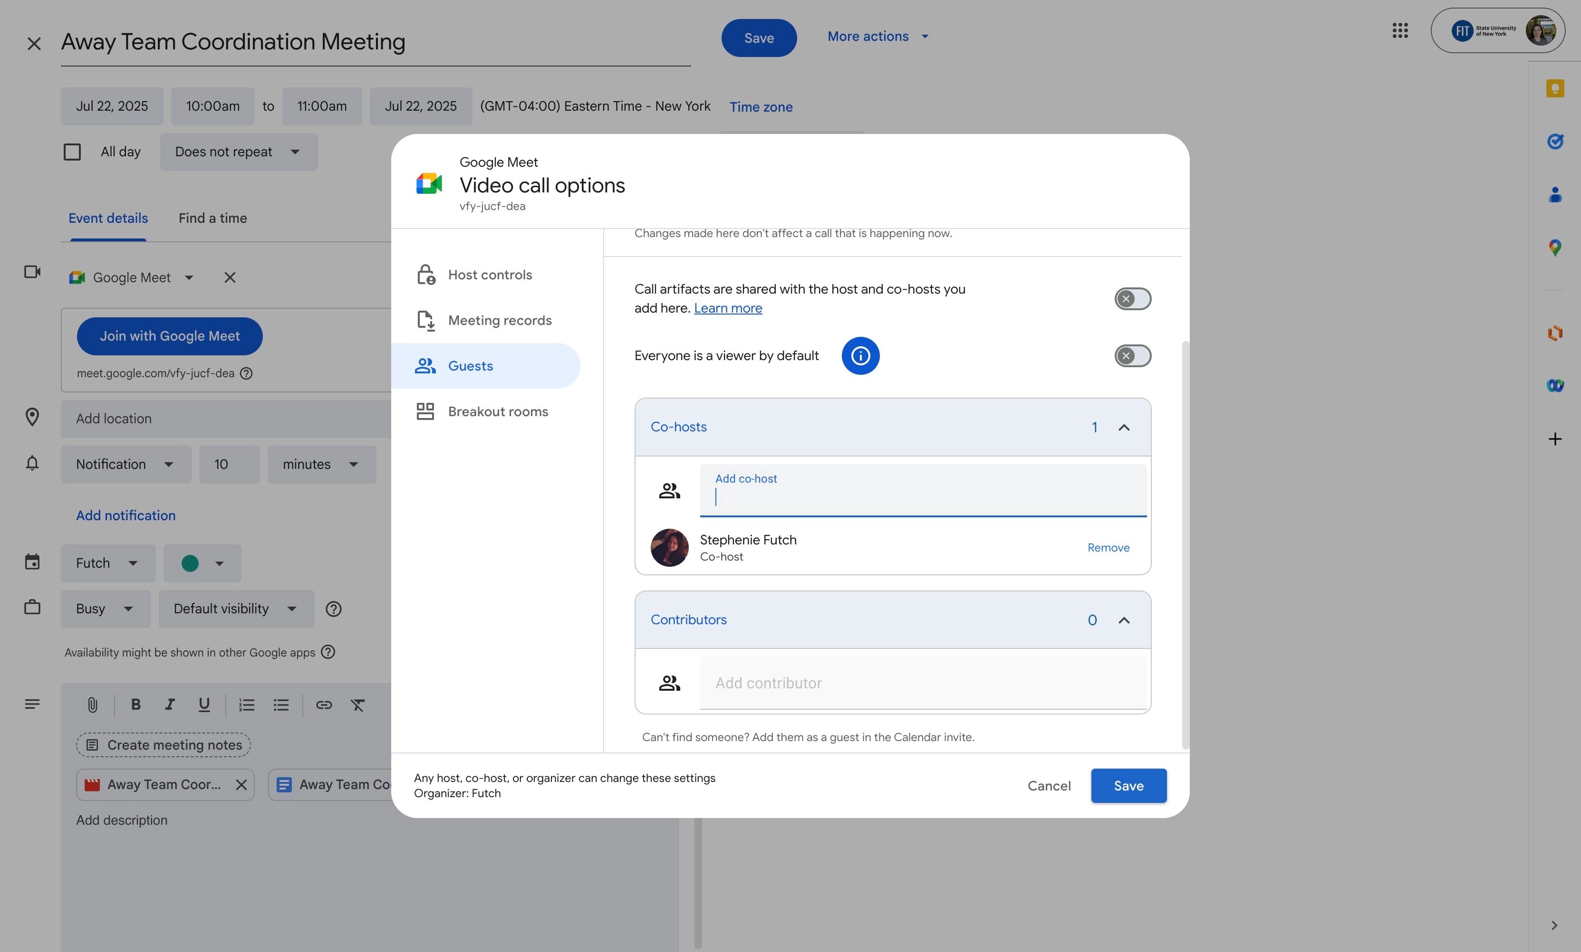Click the viewer-by-default info icon
The width and height of the screenshot is (1581, 952).
[x=860, y=356]
